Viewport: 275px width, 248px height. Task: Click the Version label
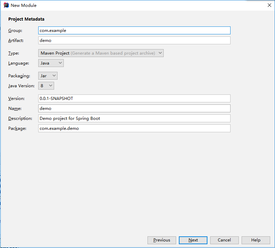pos(16,99)
